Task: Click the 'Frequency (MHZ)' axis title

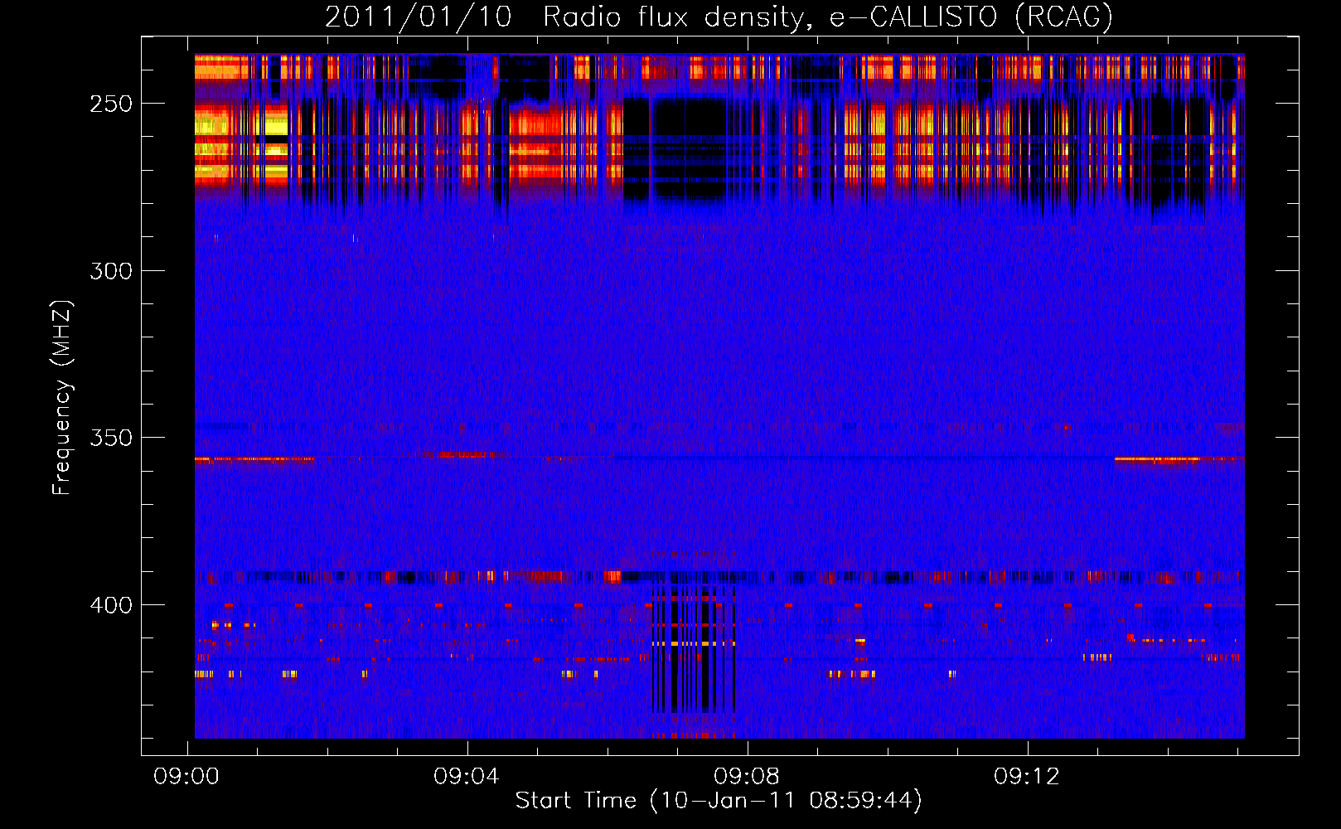Action: pyautogui.click(x=62, y=397)
